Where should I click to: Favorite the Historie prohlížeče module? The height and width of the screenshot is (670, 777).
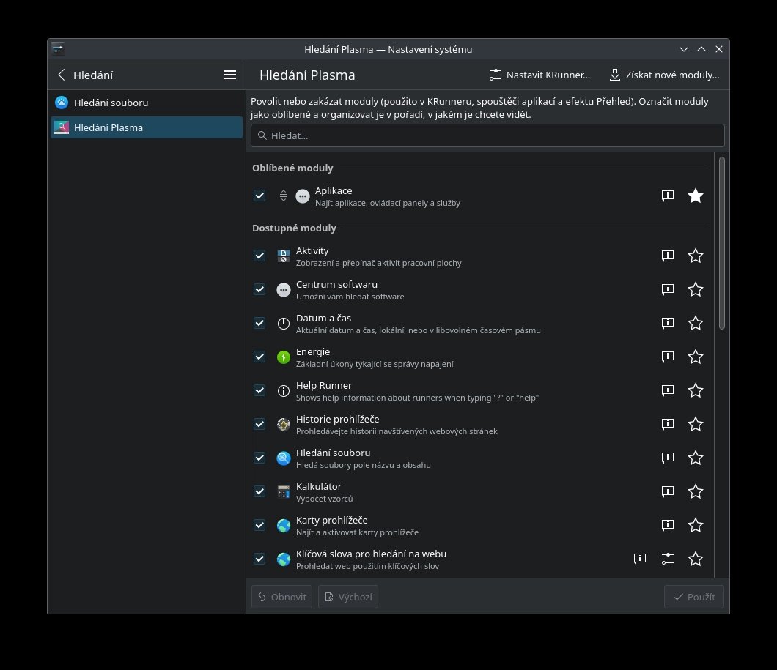coord(696,424)
